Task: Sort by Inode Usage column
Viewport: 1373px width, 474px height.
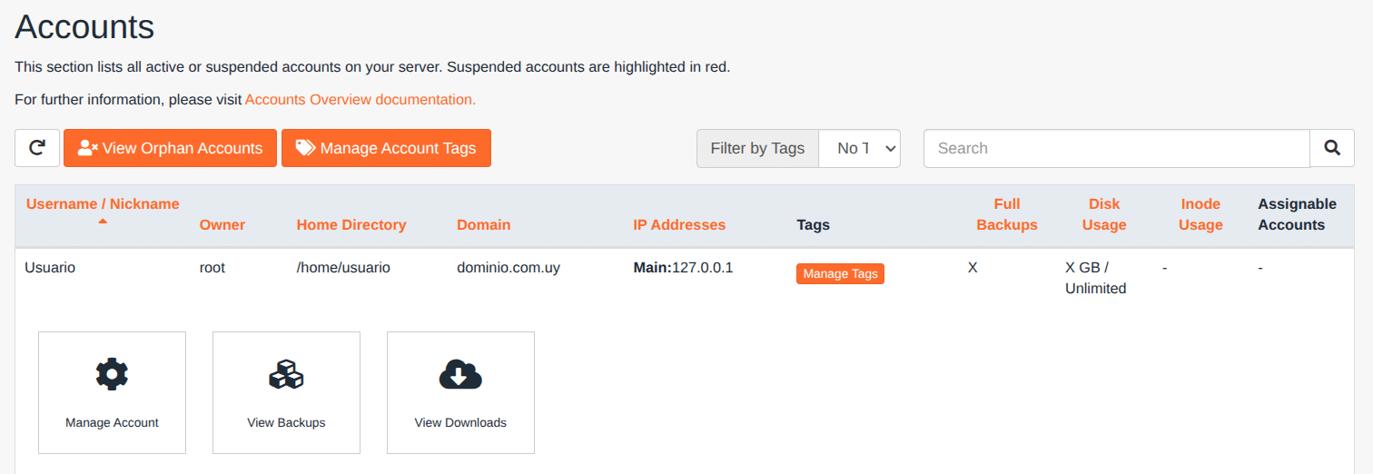Action: [x=1200, y=214]
